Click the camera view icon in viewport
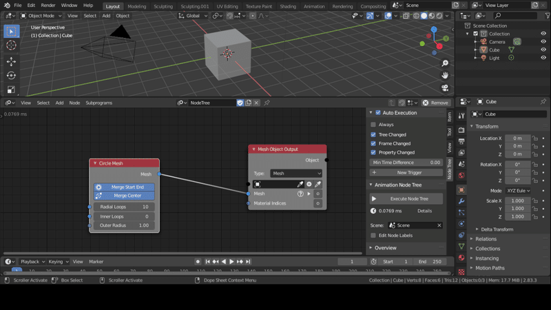The width and height of the screenshot is (551, 310). (446, 87)
